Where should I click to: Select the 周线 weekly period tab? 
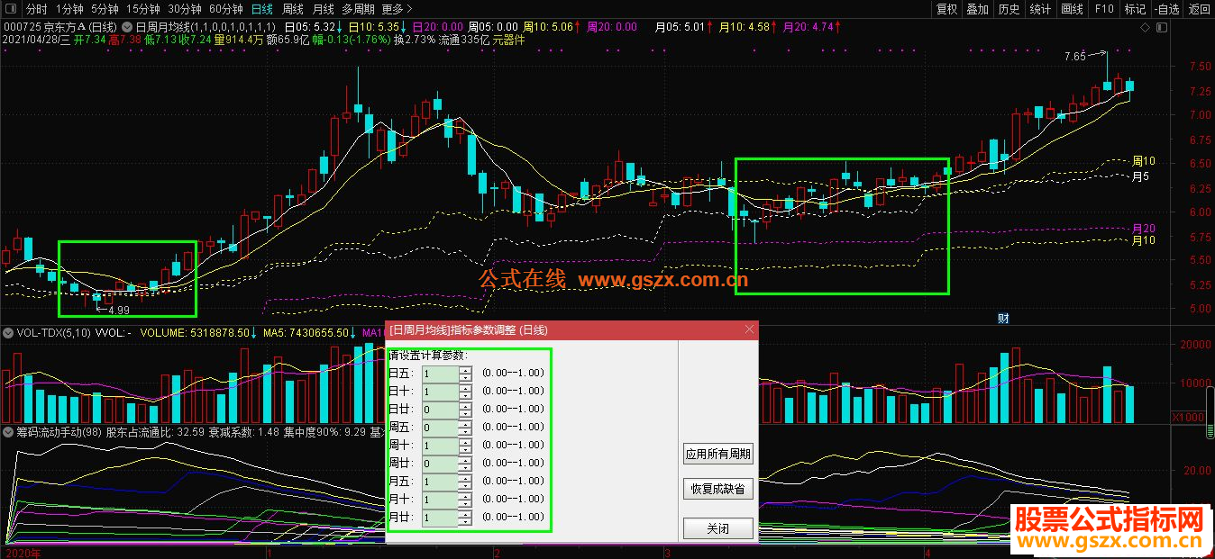[x=293, y=9]
